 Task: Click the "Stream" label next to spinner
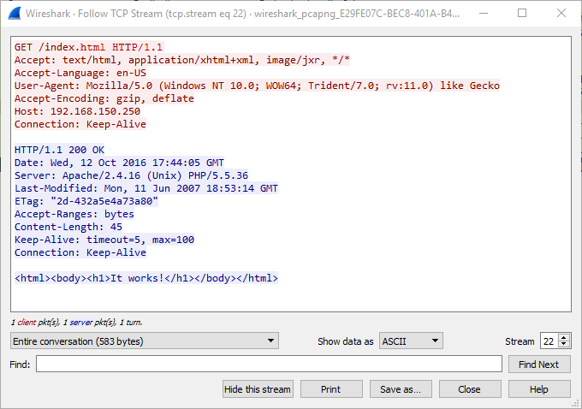520,341
